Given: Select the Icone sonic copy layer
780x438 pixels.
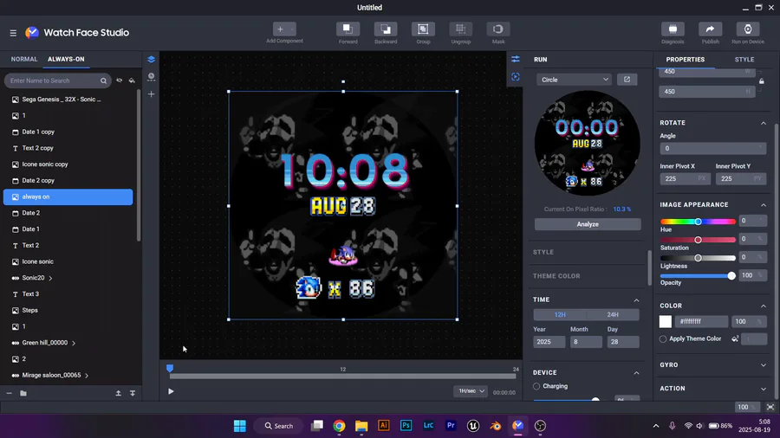Looking at the screenshot, I should (68, 164).
